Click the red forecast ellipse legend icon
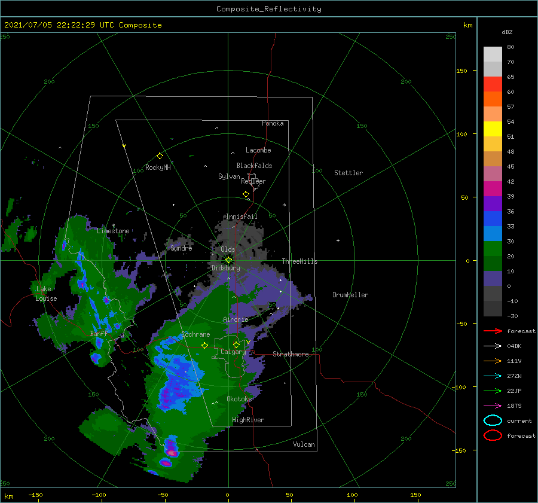The height and width of the screenshot is (503, 538). coord(493,435)
